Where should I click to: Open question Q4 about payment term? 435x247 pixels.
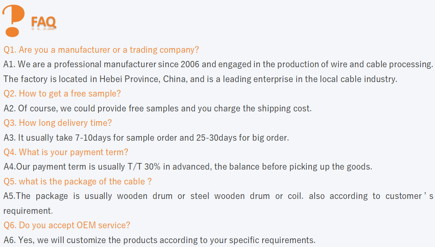point(66,152)
